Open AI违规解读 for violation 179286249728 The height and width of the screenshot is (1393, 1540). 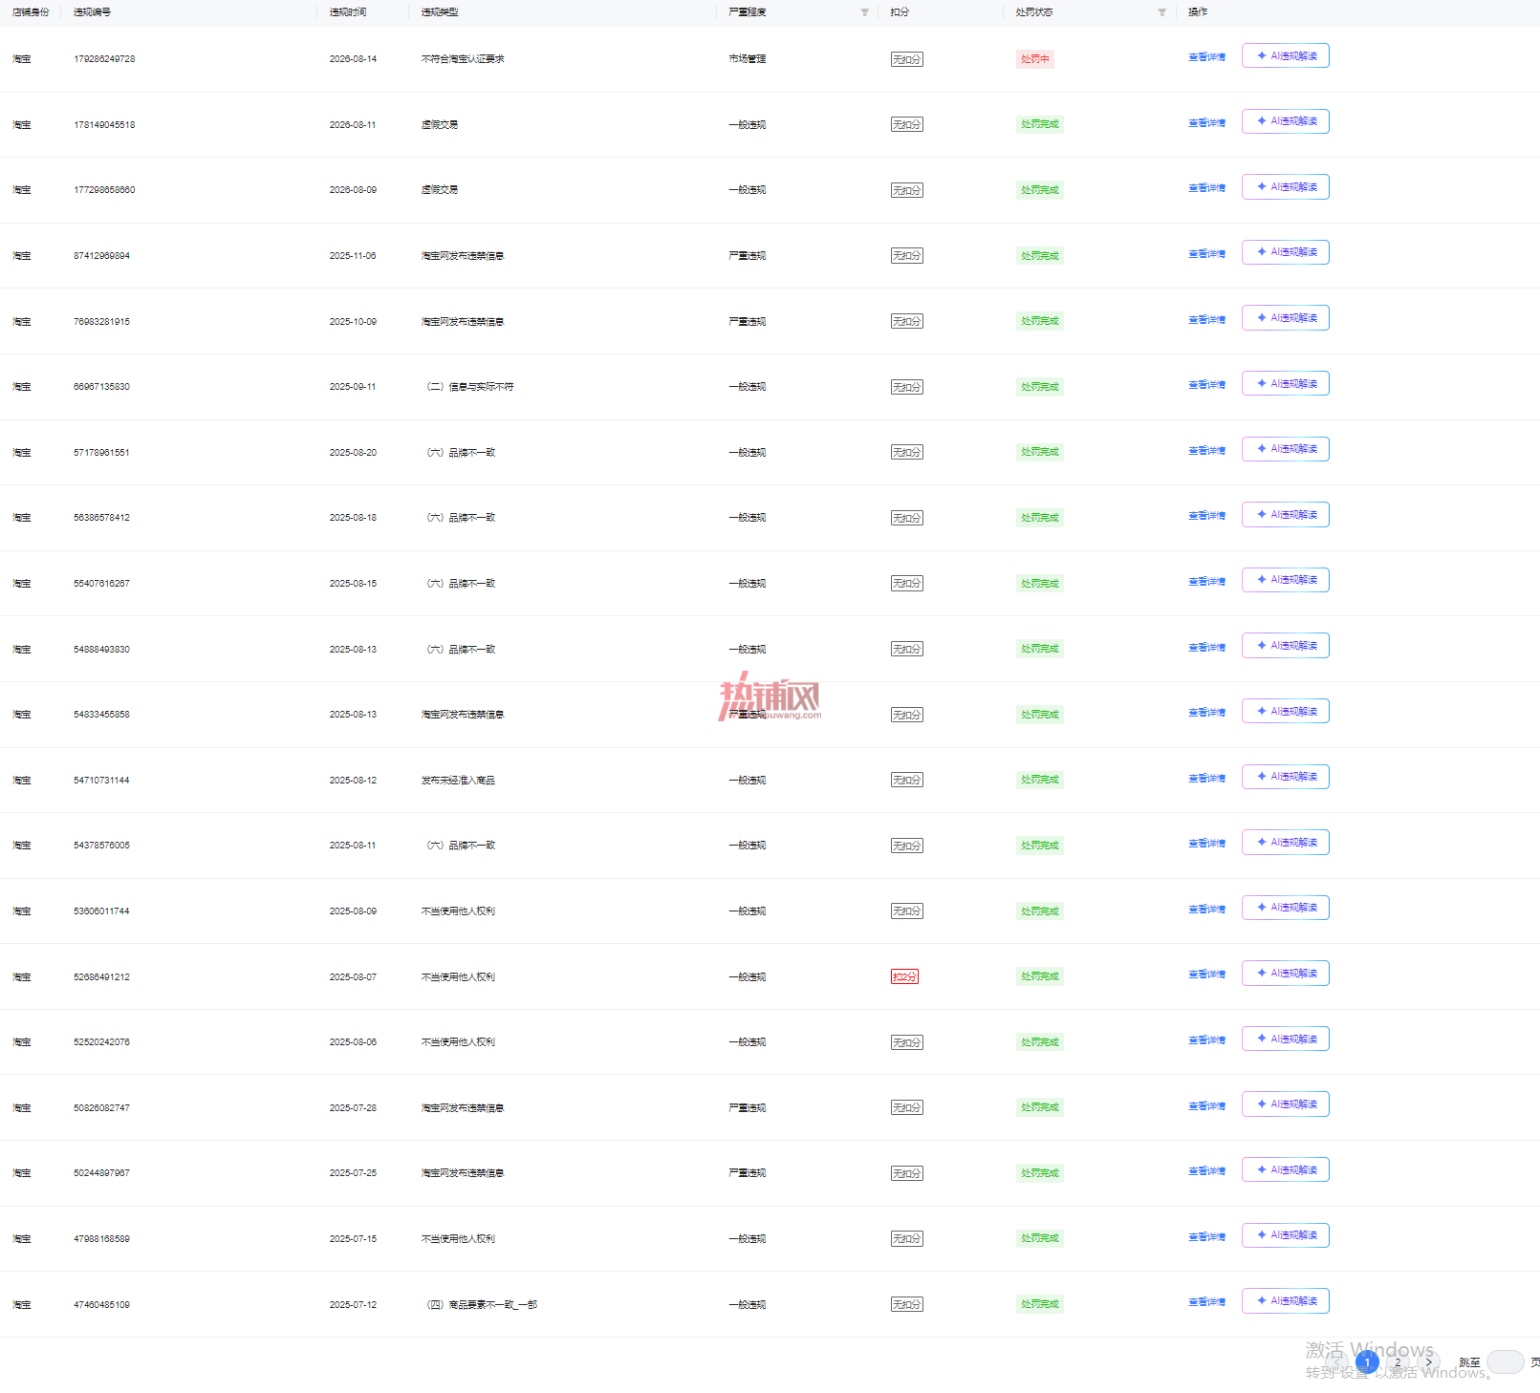tap(1286, 56)
